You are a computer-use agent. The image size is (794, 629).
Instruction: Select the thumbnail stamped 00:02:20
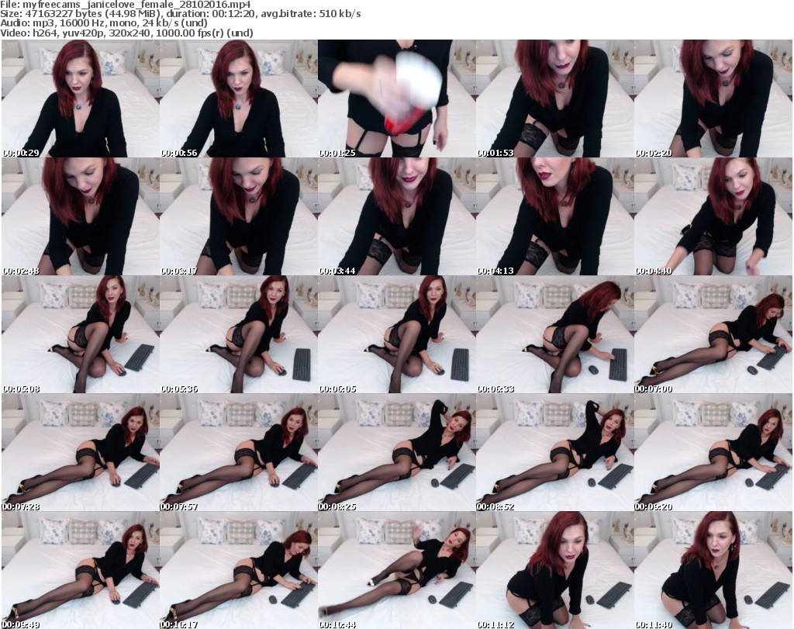click(x=713, y=98)
